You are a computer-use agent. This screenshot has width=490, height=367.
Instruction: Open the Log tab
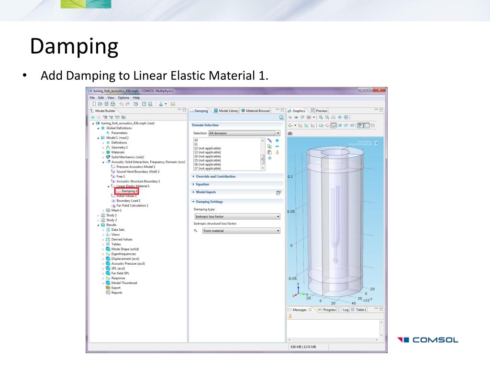343,310
